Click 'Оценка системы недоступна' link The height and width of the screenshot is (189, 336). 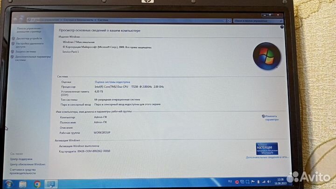click(112, 82)
